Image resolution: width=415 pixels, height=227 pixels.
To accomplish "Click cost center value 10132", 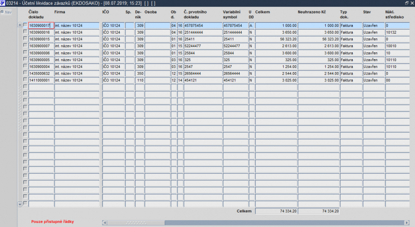I will tap(398, 32).
